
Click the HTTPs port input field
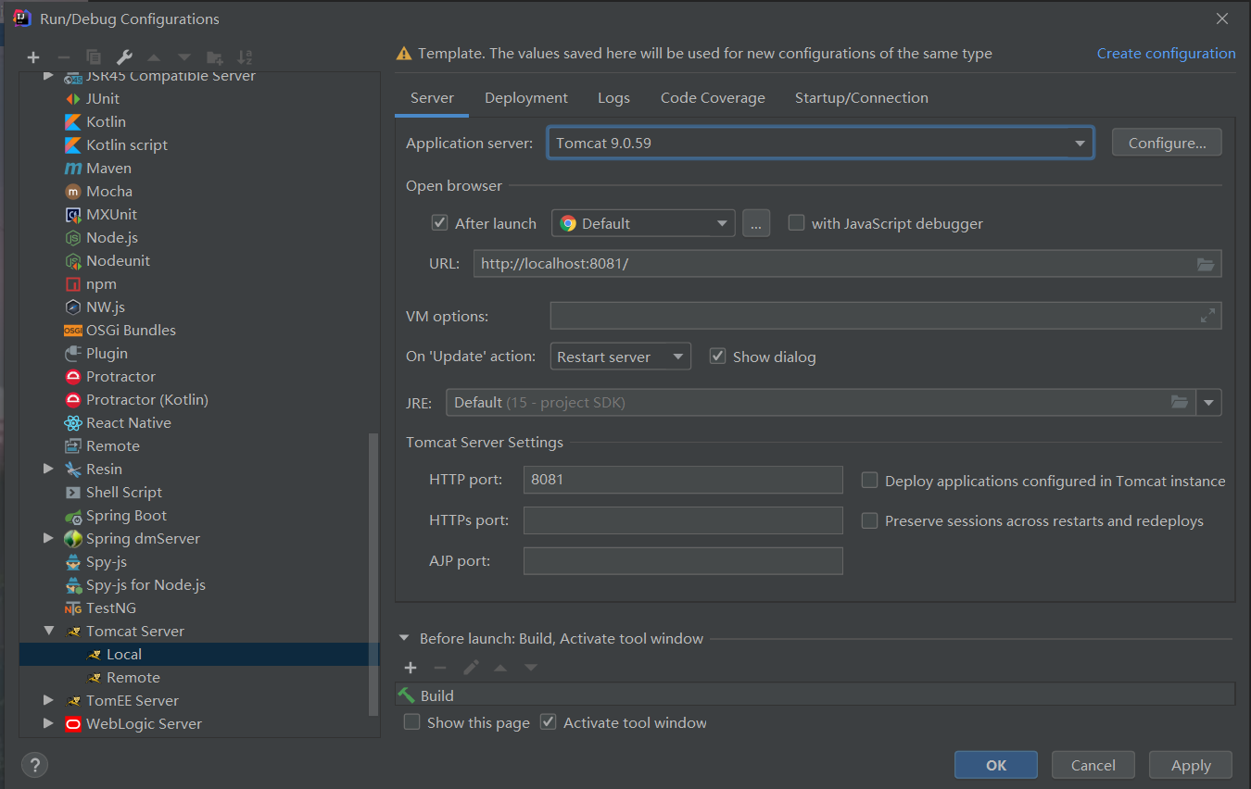[x=683, y=520]
